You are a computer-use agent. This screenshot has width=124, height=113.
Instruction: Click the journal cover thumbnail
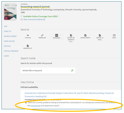pos(10,12)
